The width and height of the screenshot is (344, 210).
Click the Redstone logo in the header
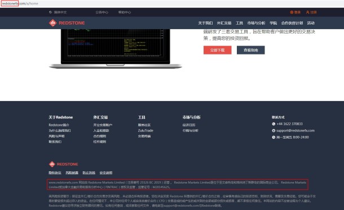(x=67, y=23)
